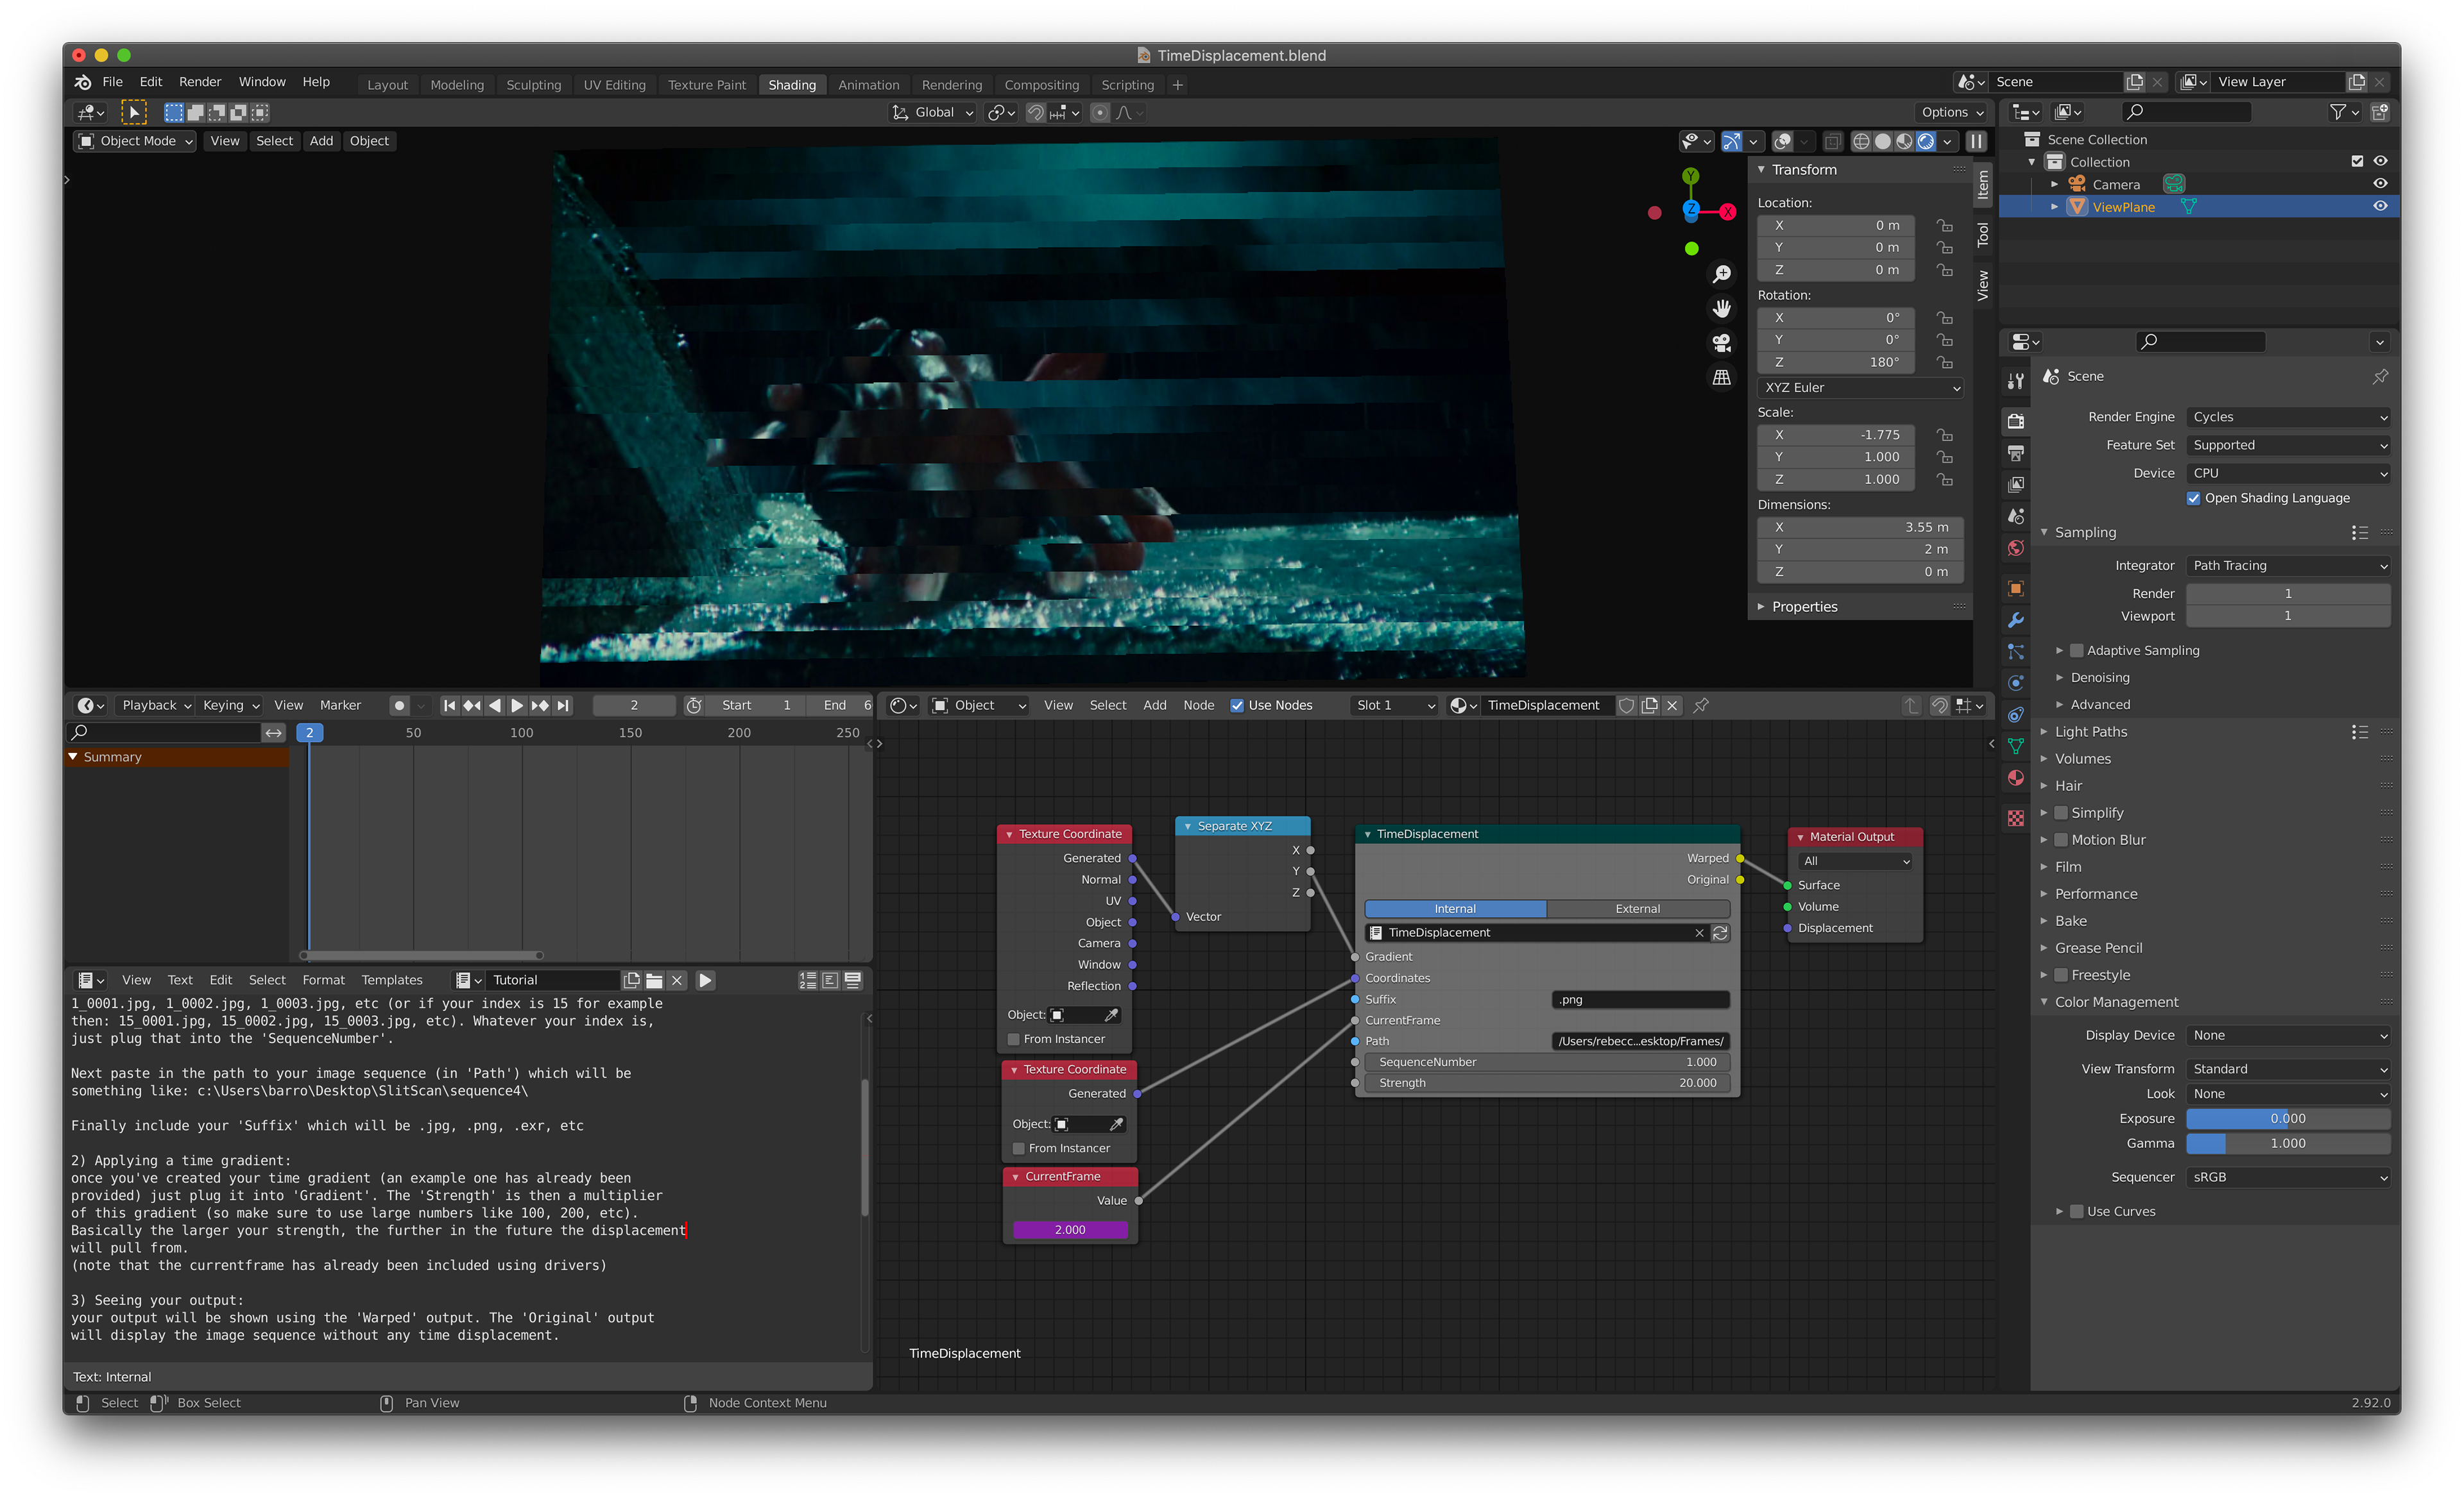Open the Keying popover button

tap(230, 705)
